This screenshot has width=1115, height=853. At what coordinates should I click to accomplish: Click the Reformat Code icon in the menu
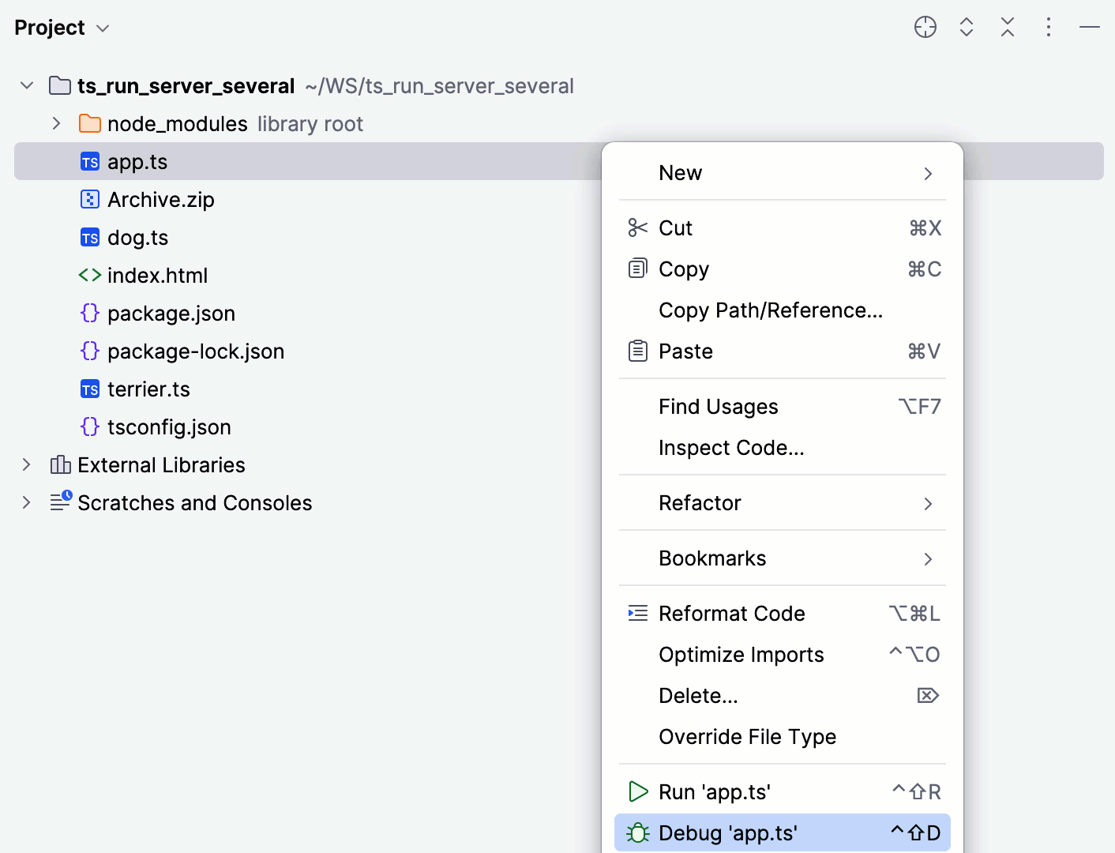click(x=636, y=613)
